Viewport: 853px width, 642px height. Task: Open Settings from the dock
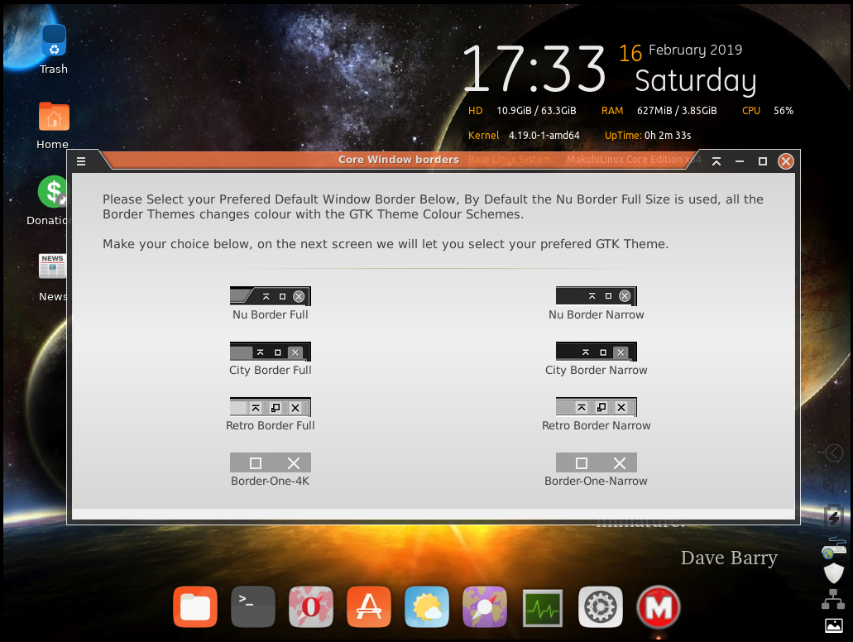601,606
